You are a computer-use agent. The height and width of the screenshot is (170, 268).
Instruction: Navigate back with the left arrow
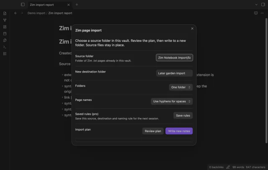click(15, 13)
